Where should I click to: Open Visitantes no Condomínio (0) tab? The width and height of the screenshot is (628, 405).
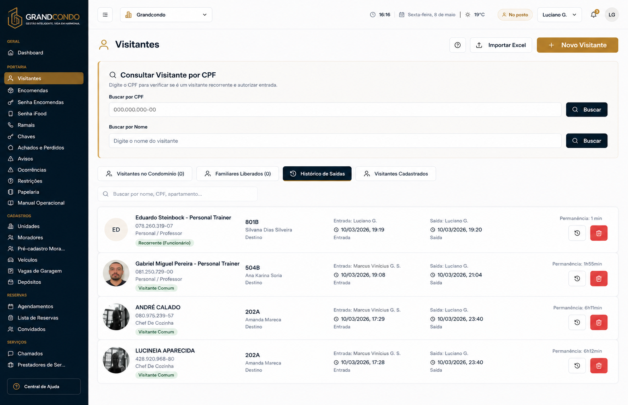pyautogui.click(x=145, y=174)
